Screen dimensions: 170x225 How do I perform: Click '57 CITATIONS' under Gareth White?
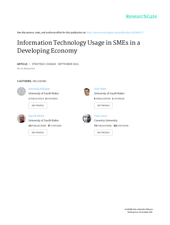tap(54, 126)
